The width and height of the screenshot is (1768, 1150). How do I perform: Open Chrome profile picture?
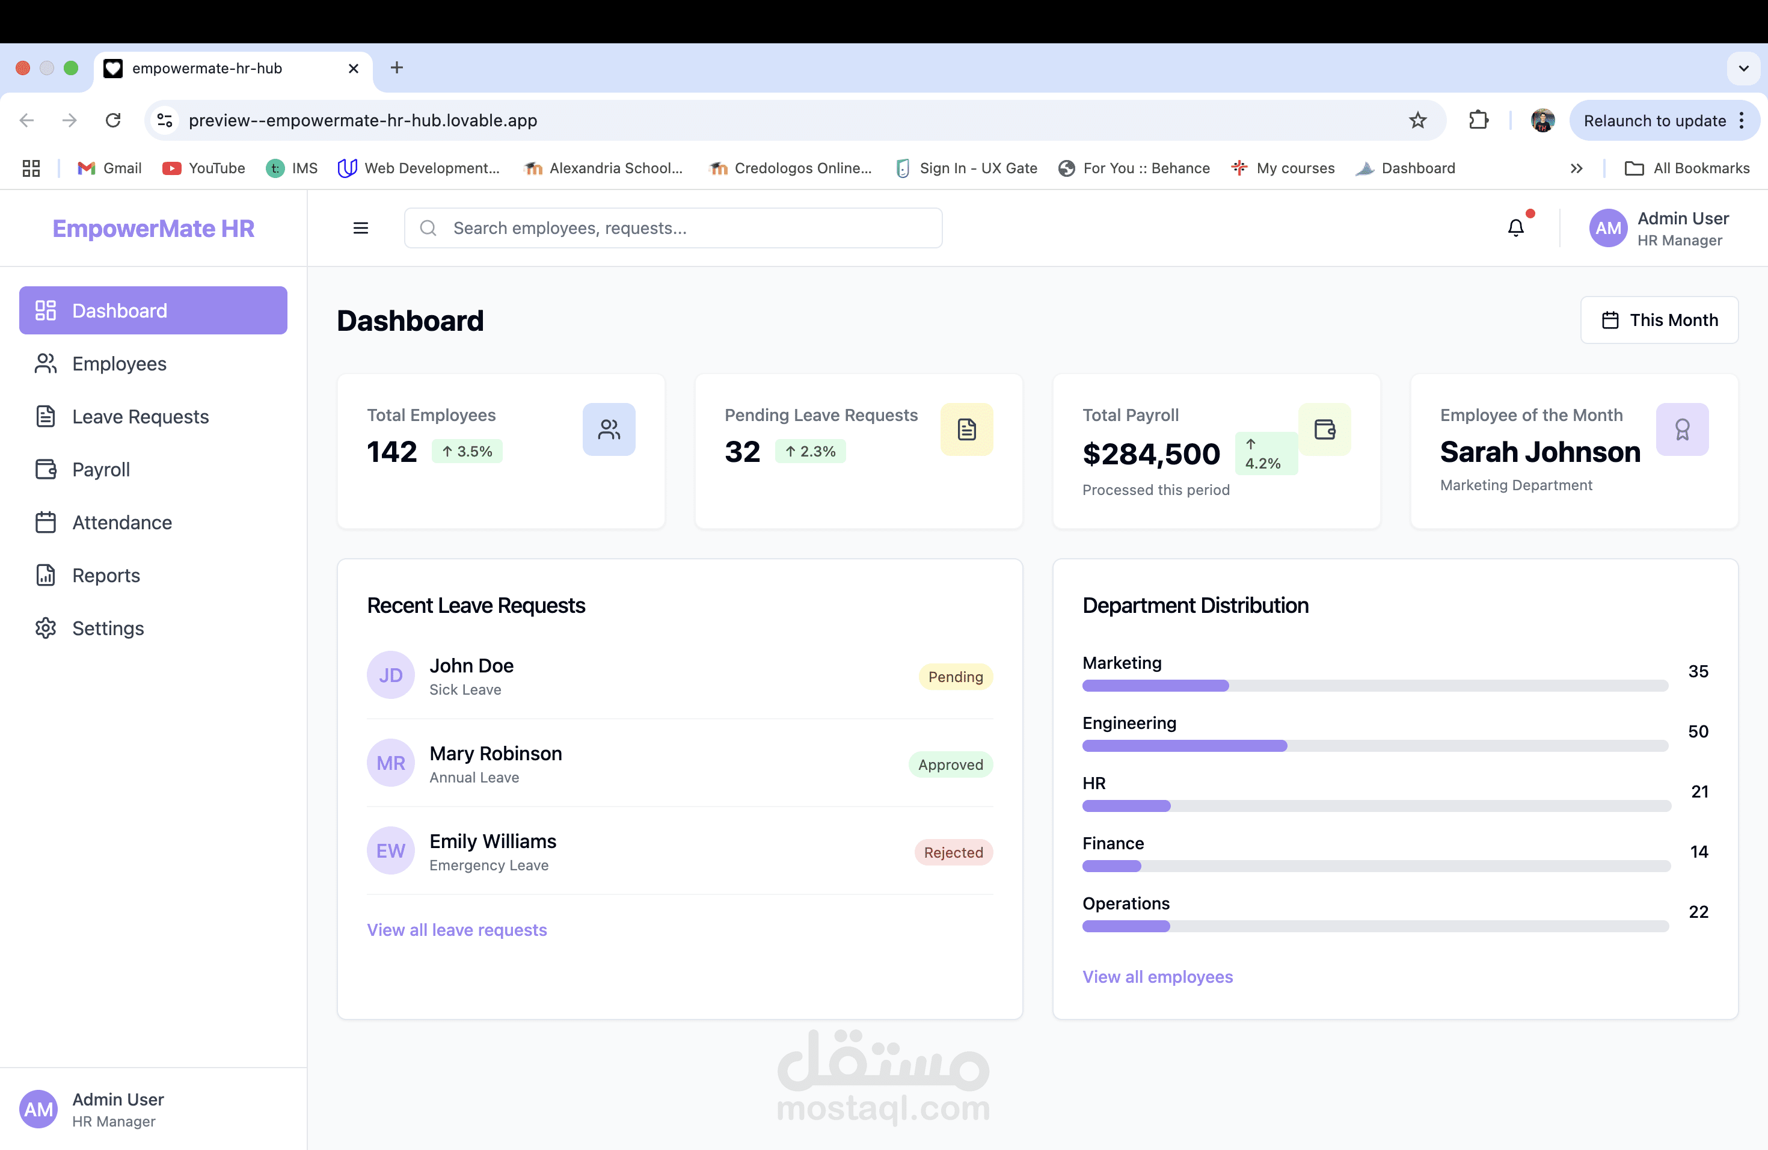point(1543,120)
